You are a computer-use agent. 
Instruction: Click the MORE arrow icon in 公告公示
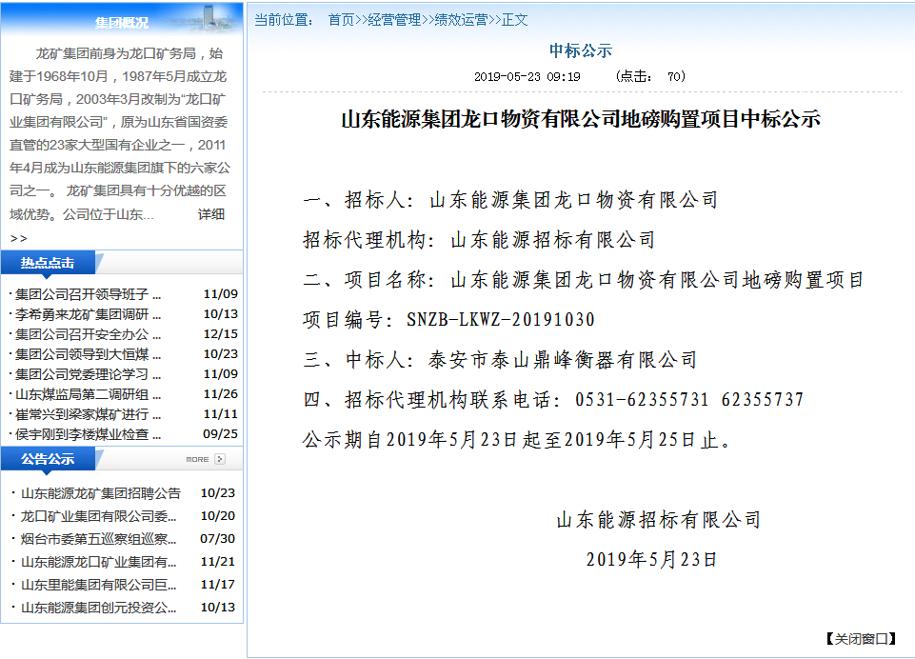(x=219, y=459)
